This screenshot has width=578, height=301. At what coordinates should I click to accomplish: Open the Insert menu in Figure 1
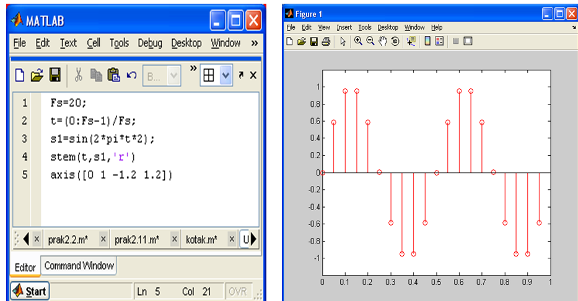[x=344, y=27]
